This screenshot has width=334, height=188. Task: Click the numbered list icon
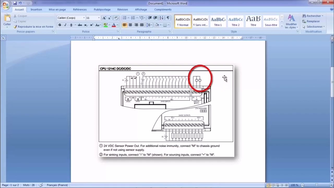pyautogui.click(x=133, y=18)
